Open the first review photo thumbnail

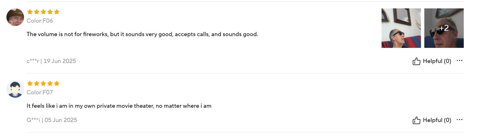click(401, 28)
